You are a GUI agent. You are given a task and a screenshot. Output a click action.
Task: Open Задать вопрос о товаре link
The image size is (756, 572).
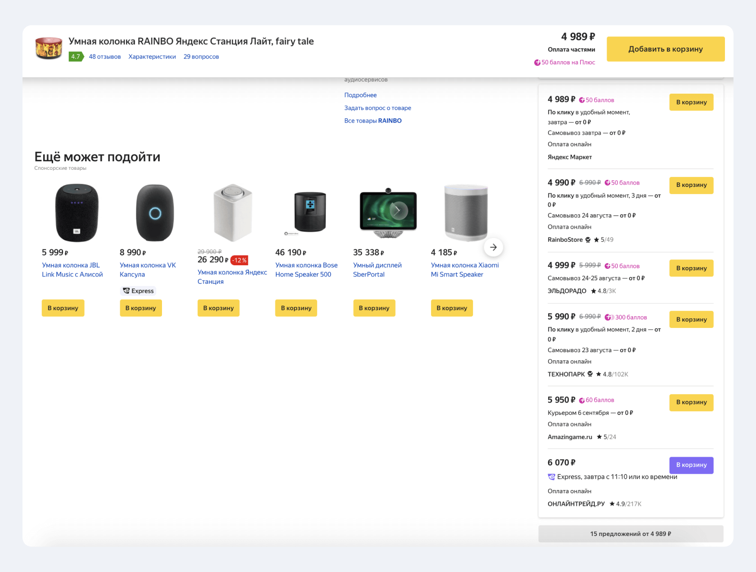coord(378,108)
